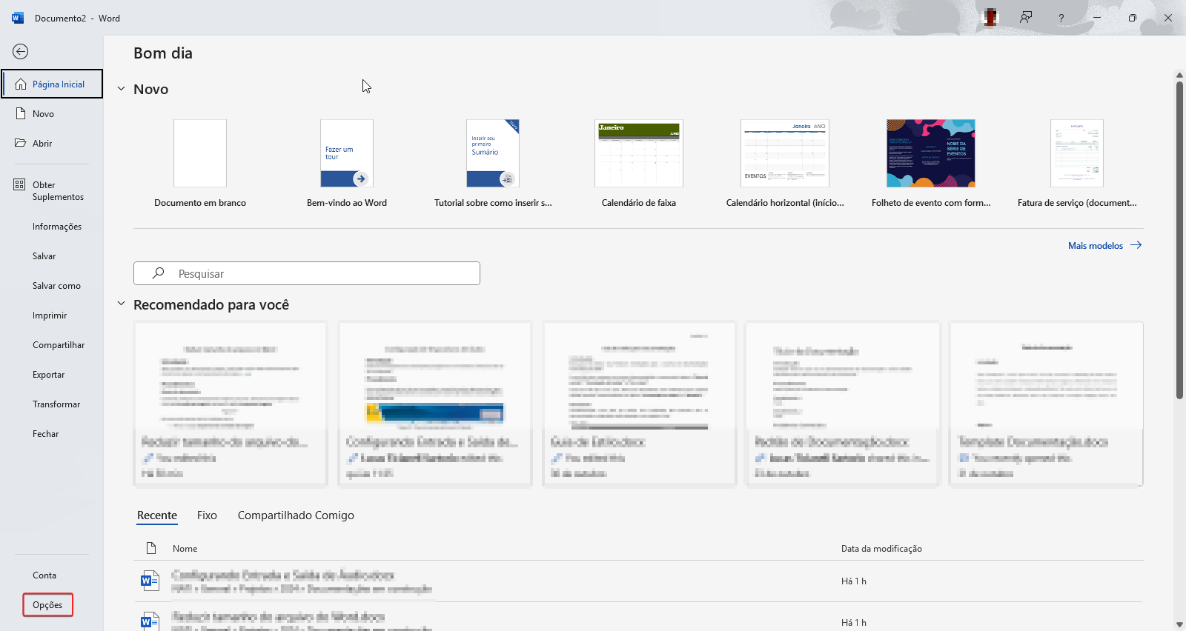Collapse the Novo section chevron

pyautogui.click(x=121, y=89)
